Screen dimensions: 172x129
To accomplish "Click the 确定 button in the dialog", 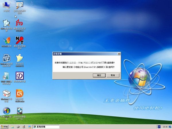I will [99, 75].
